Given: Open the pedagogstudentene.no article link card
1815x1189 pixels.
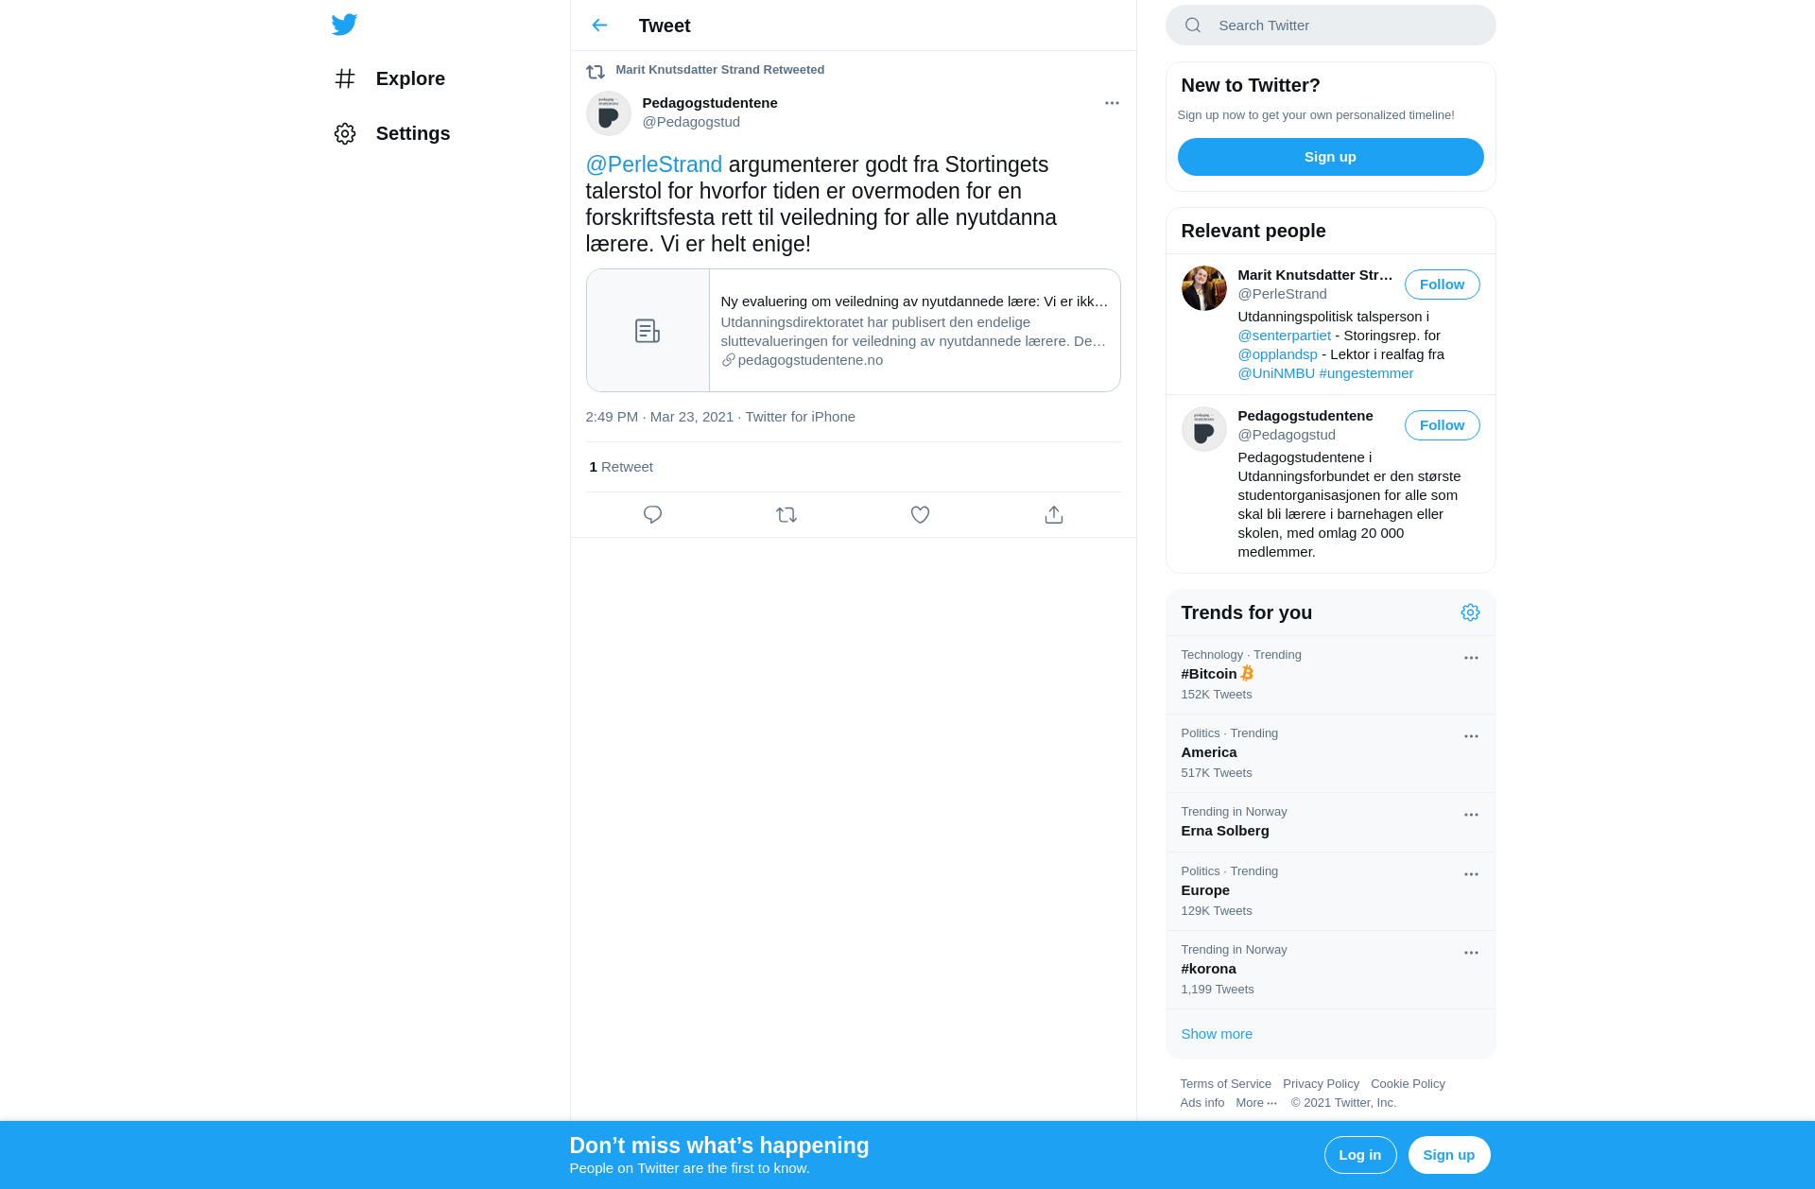Looking at the screenshot, I should point(853,331).
